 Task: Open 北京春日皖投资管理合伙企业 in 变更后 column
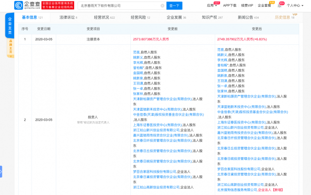pyautogui.click(x=247, y=159)
